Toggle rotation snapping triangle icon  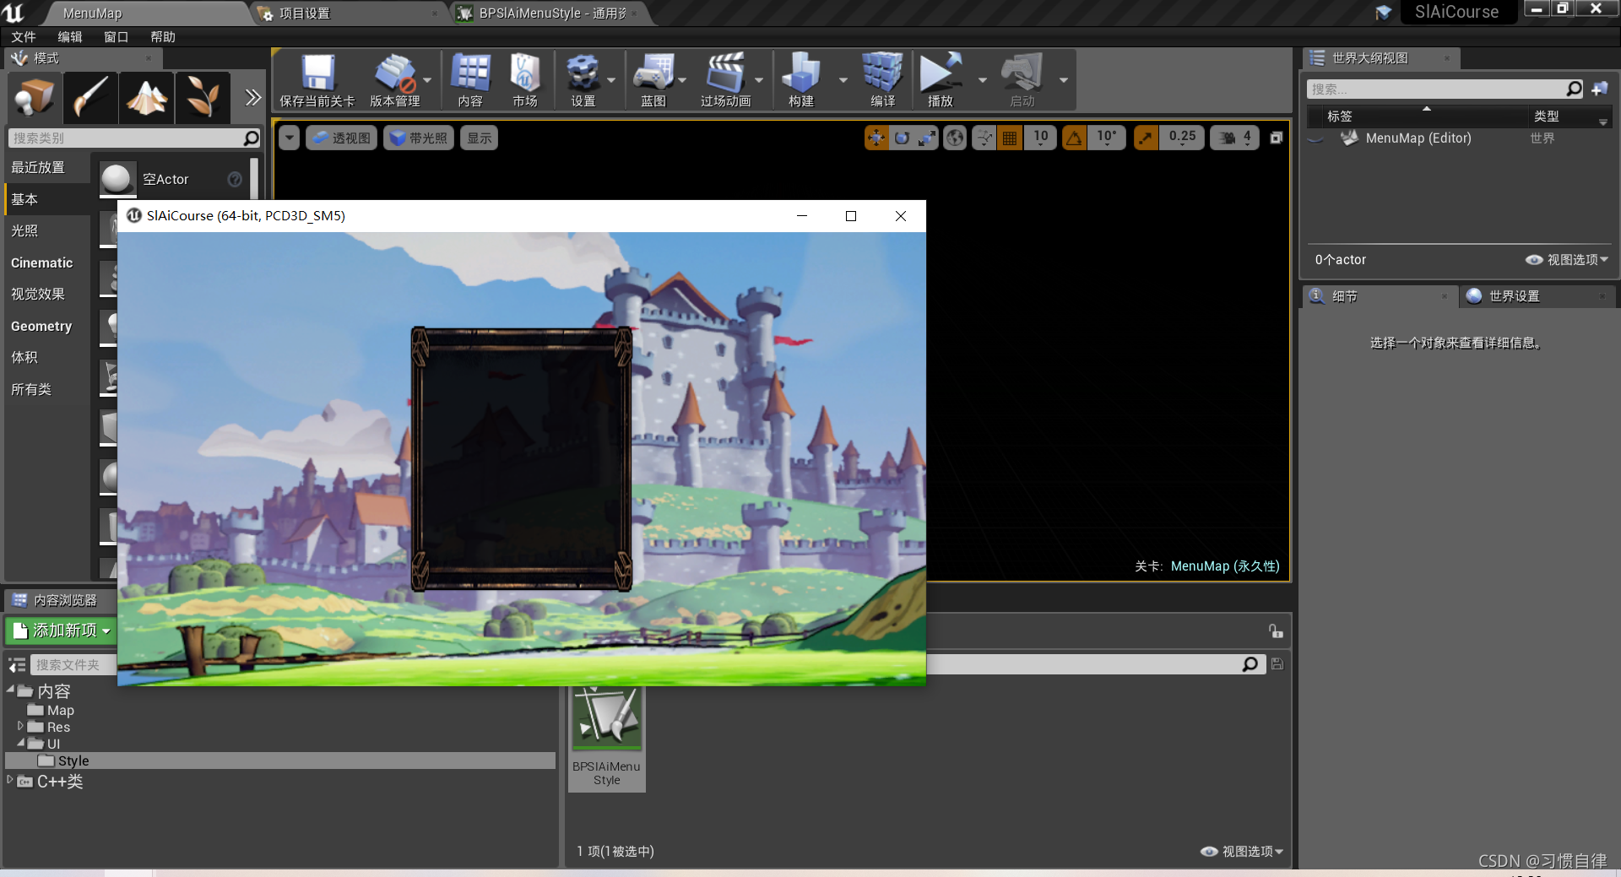pyautogui.click(x=1074, y=138)
